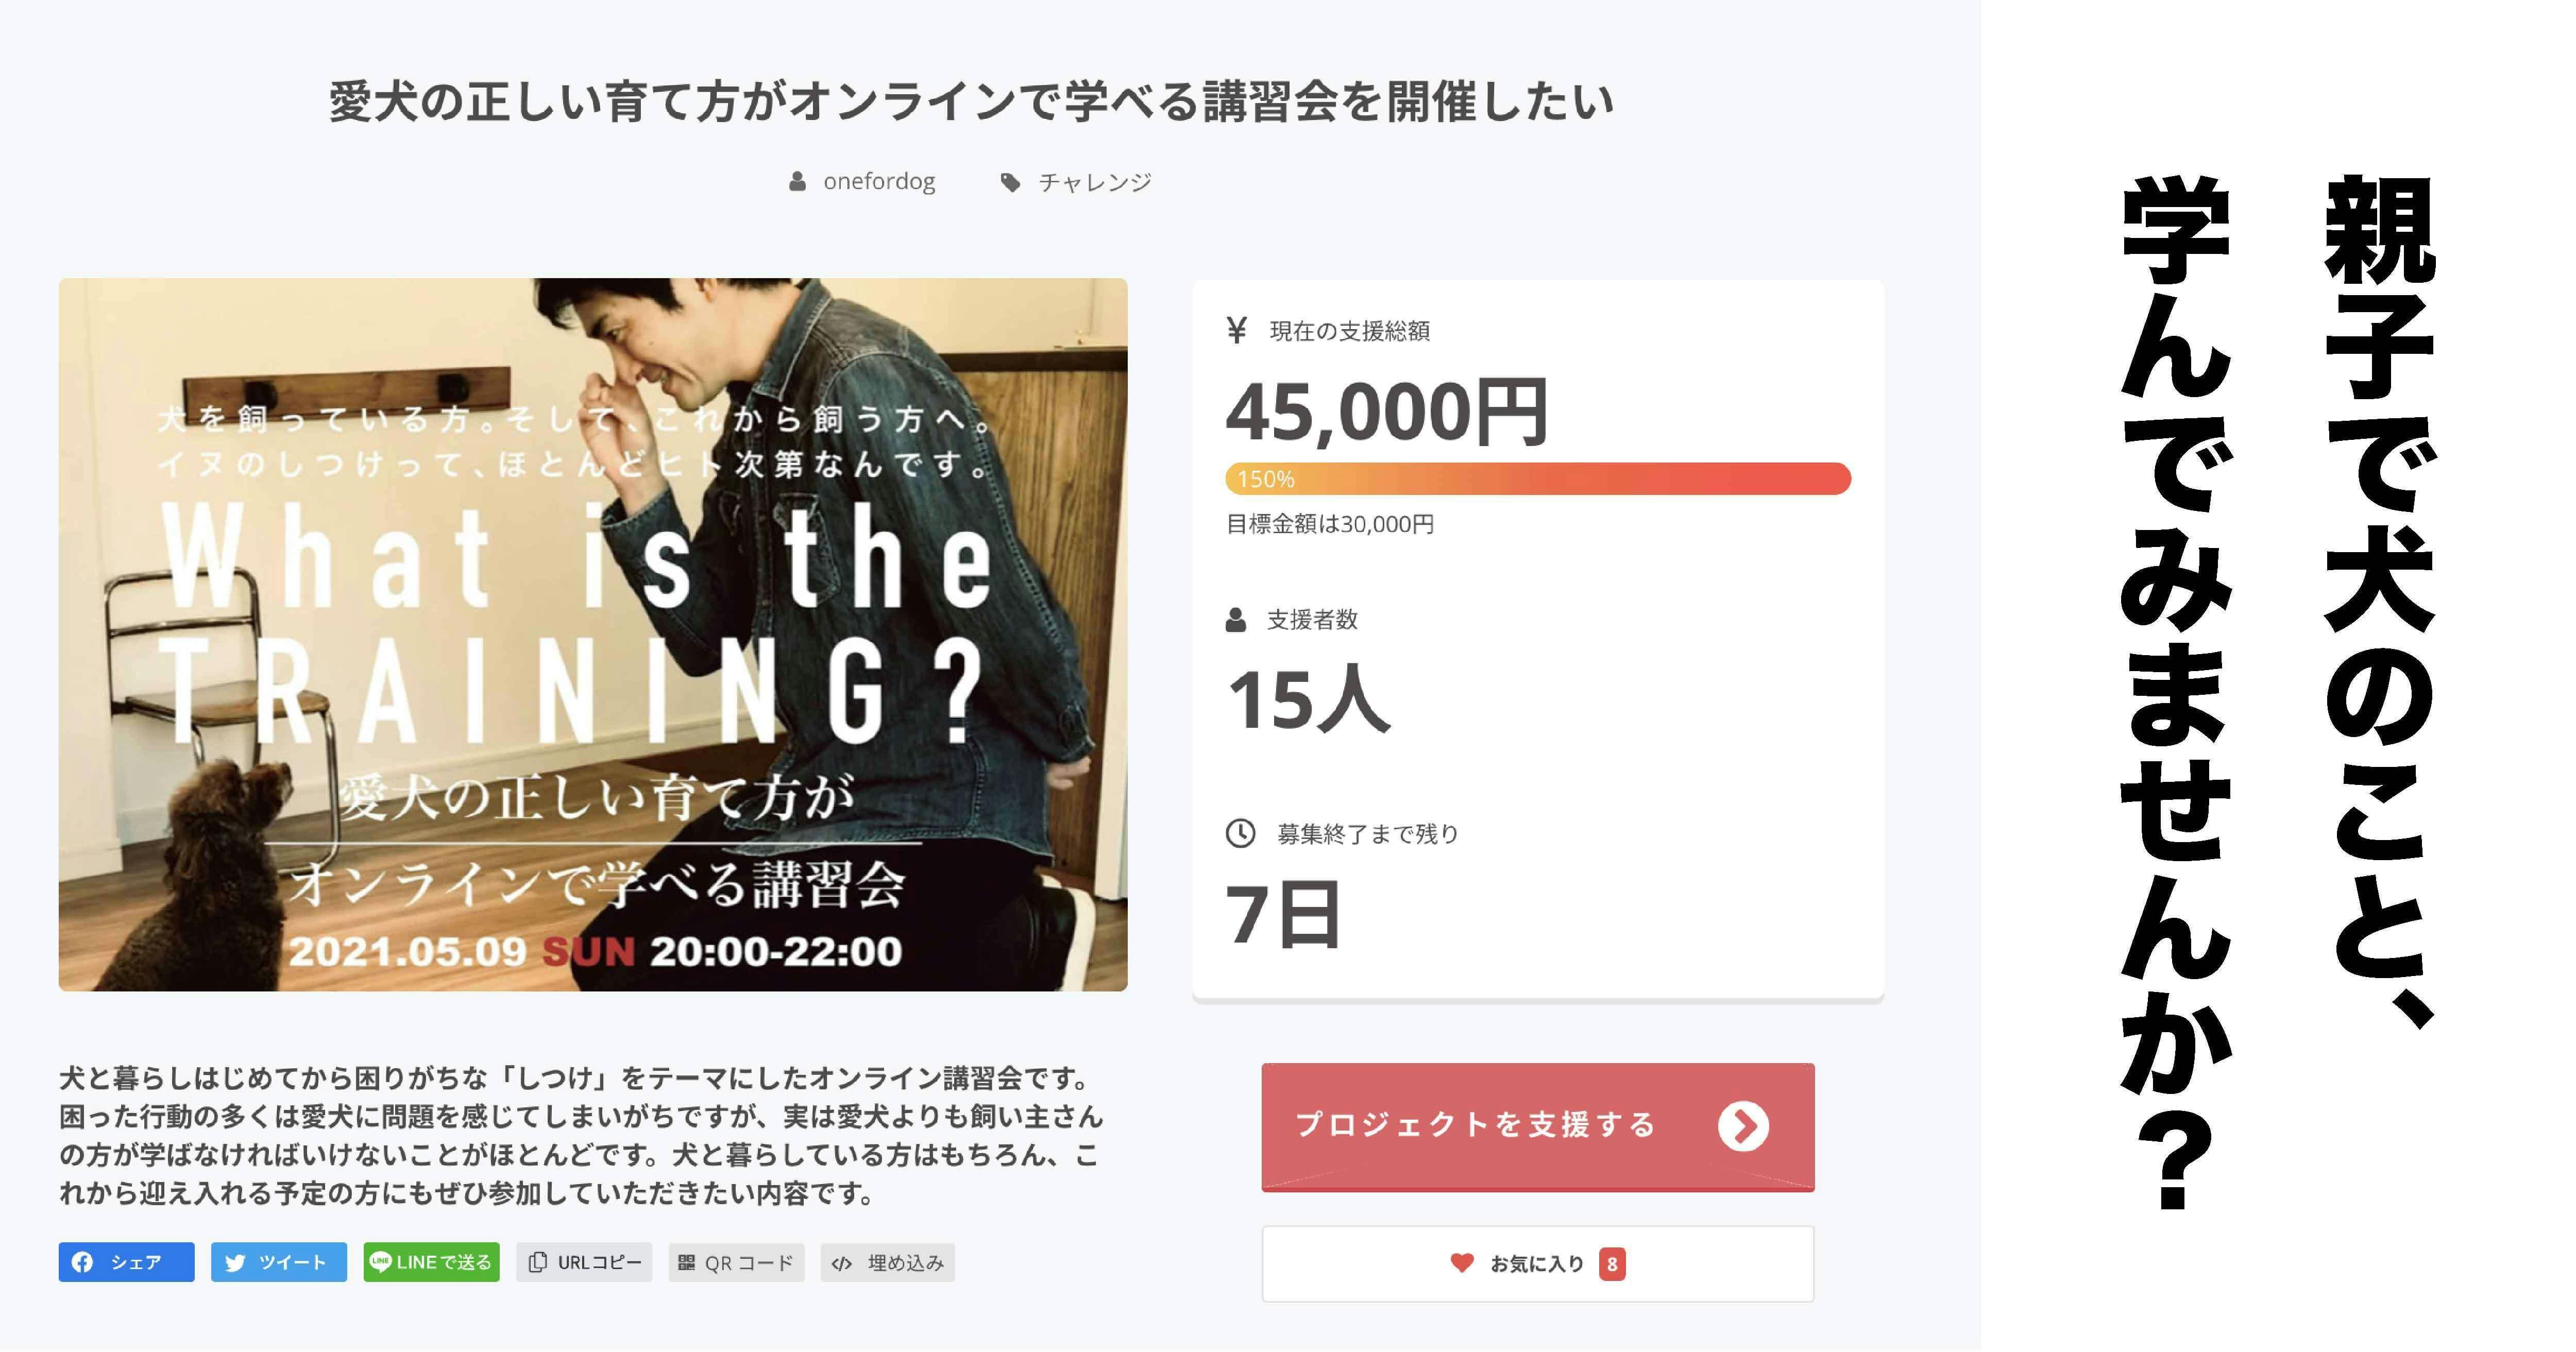Screen dimensions: 2576x1352
Task: Click the QR code icon
Action: click(x=686, y=1262)
